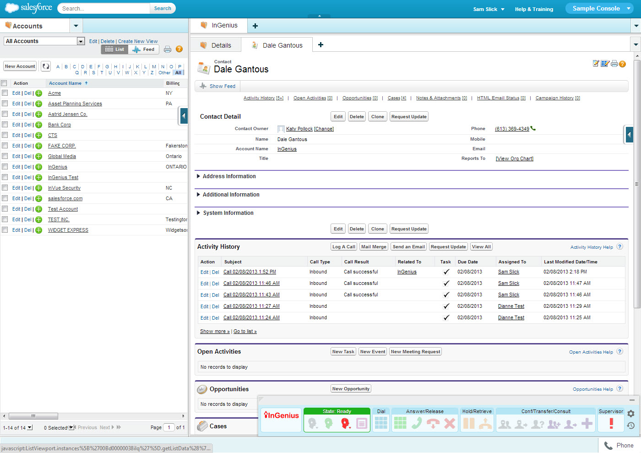Click the phone icon next to contact number

(x=533, y=129)
